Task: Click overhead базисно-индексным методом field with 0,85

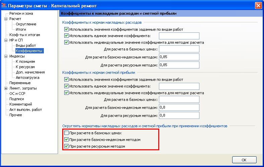Action: 179,57
